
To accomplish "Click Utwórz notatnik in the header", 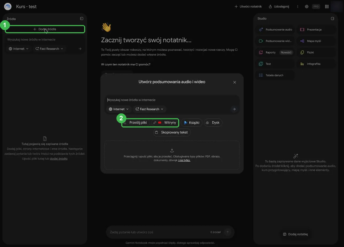I will 248,6.
